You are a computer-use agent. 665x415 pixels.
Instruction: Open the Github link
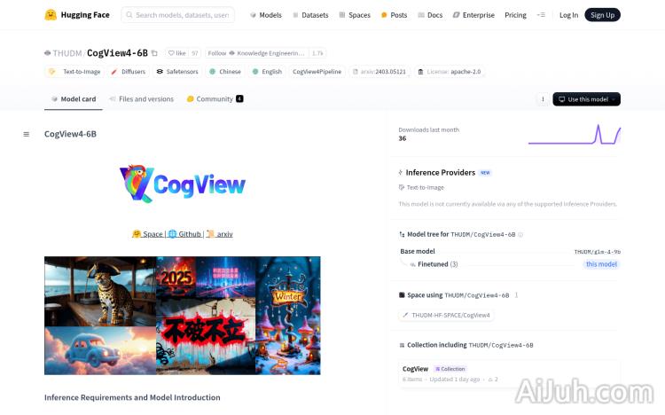click(184, 234)
